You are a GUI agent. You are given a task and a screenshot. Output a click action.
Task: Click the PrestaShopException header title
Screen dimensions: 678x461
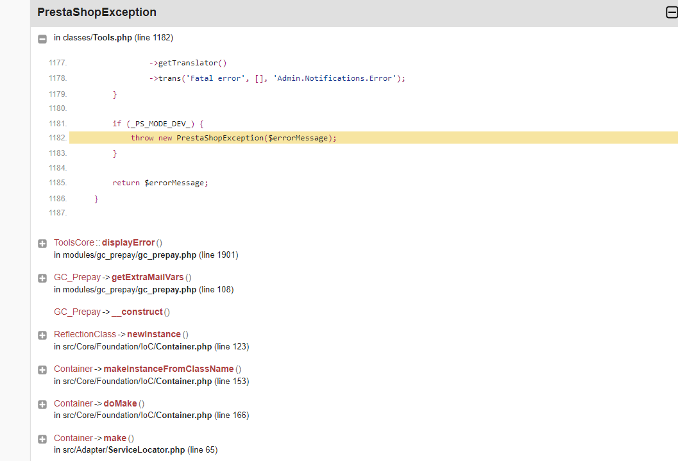97,12
